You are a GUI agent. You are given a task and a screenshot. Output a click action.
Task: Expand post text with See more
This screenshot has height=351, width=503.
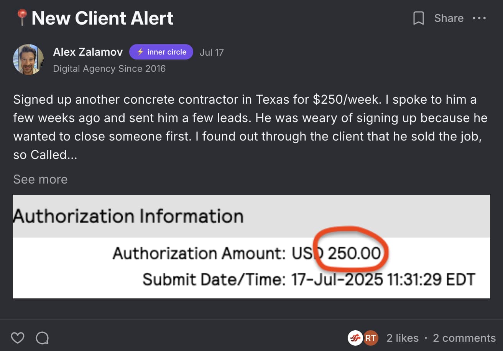click(x=40, y=179)
